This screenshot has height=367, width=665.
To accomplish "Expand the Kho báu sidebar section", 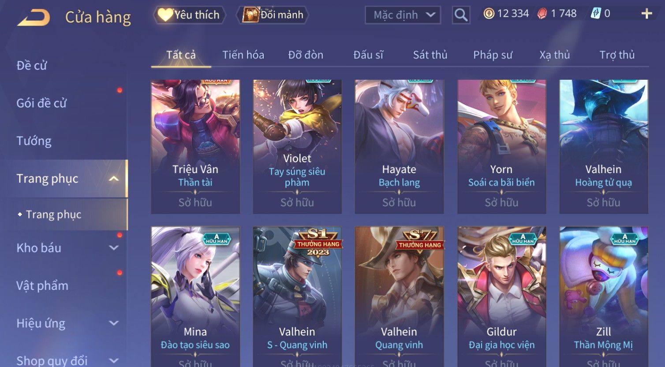I will coord(114,248).
